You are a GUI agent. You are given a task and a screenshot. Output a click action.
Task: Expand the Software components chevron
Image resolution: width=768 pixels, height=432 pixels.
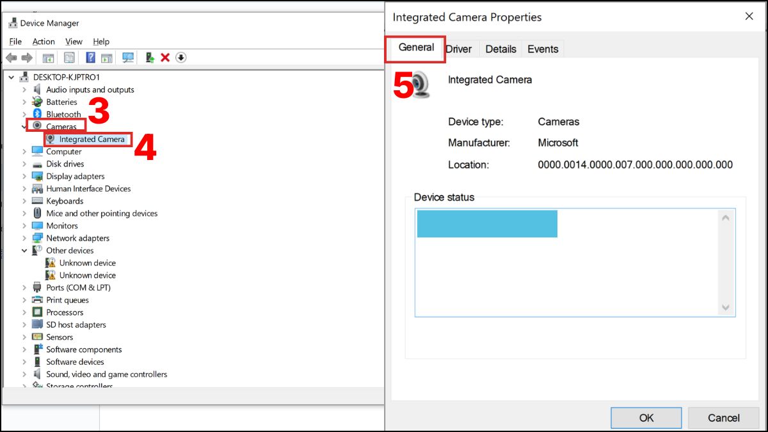(x=24, y=349)
